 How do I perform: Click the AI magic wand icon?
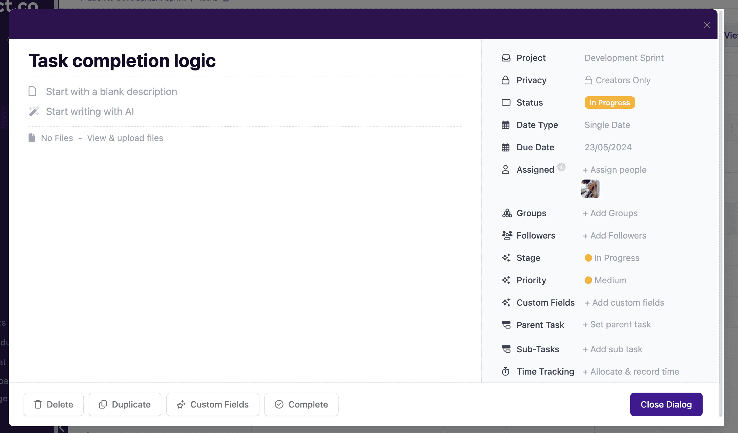tap(34, 111)
